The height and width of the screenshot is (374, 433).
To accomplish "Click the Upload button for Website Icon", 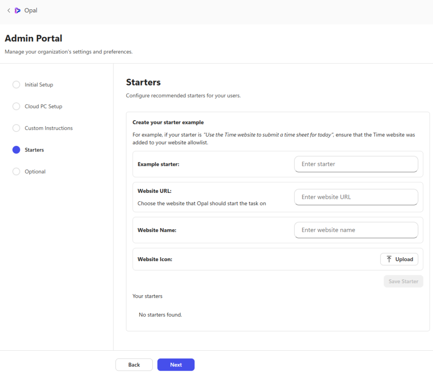I will (x=399, y=259).
